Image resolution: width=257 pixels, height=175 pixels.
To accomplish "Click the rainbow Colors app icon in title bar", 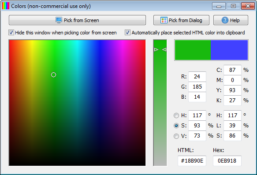I will (x=6, y=6).
